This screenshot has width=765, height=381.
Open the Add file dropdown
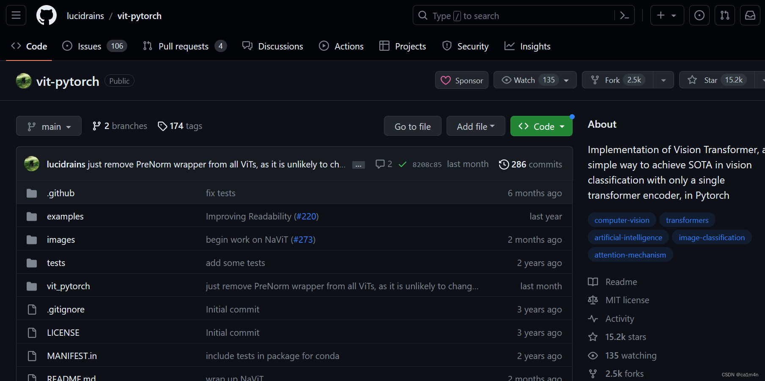click(x=476, y=126)
